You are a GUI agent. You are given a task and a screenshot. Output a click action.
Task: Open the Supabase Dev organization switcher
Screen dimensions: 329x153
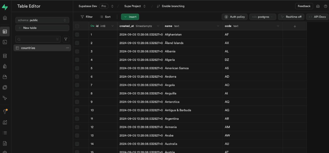click(x=112, y=6)
